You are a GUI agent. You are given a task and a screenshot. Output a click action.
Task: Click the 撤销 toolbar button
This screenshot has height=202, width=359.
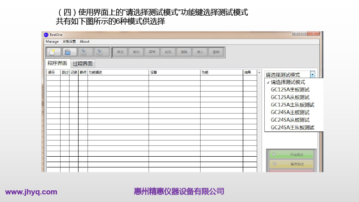[216, 52]
